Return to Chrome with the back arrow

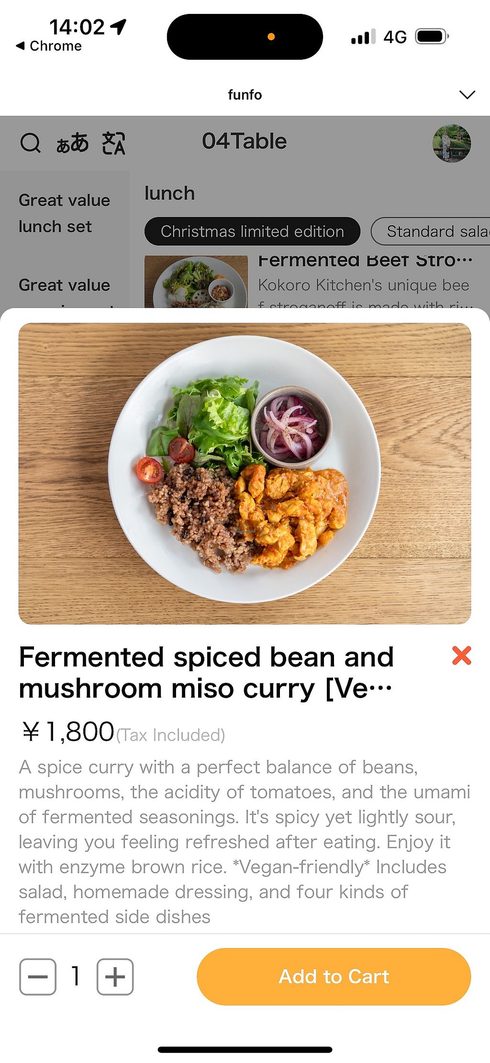click(x=48, y=46)
